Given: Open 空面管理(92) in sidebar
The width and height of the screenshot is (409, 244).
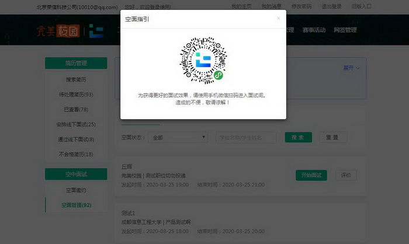Looking at the screenshot, I should point(76,205).
